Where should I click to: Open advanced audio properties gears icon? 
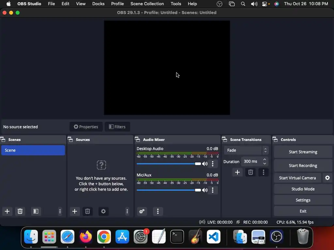[142, 211]
